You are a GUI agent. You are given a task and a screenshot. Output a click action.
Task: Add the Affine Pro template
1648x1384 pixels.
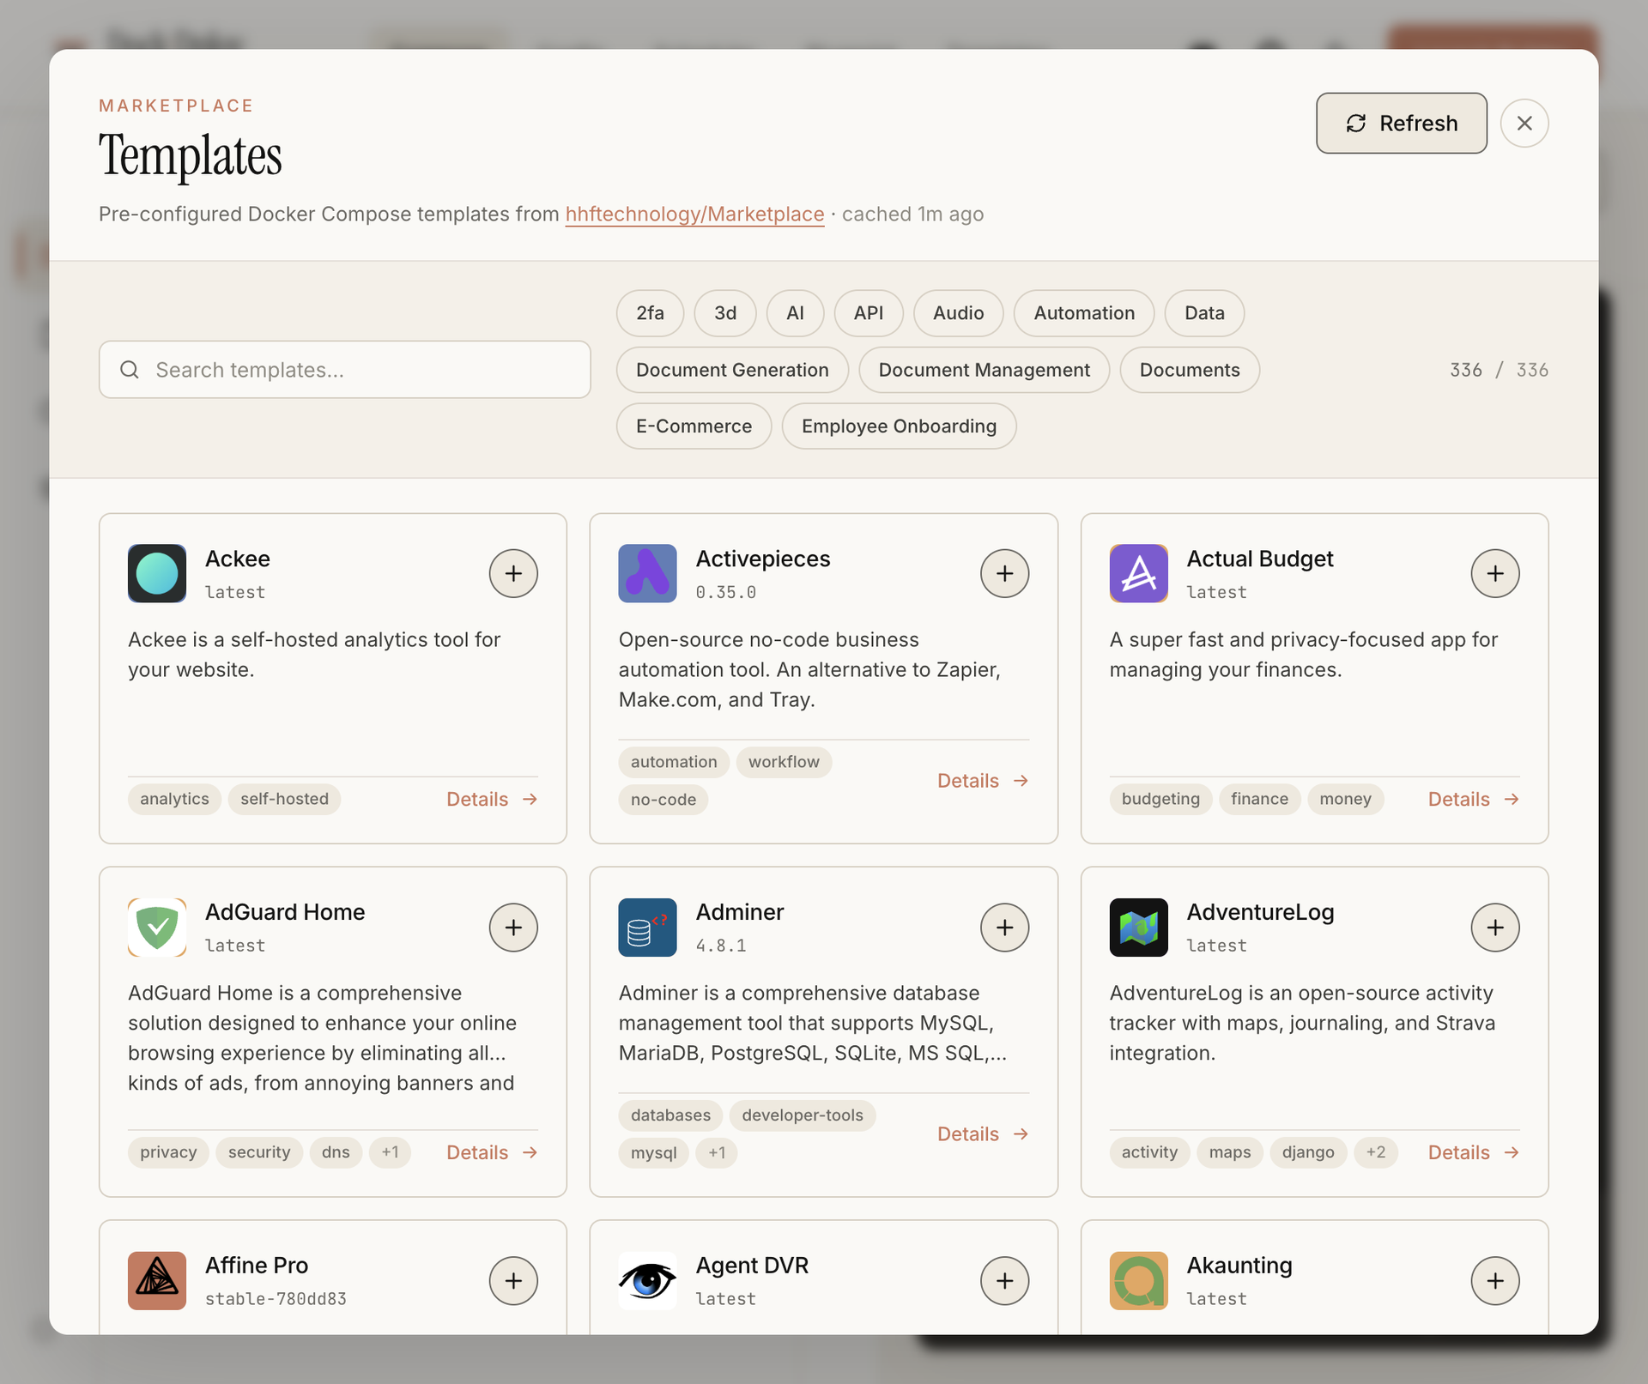tap(513, 1280)
